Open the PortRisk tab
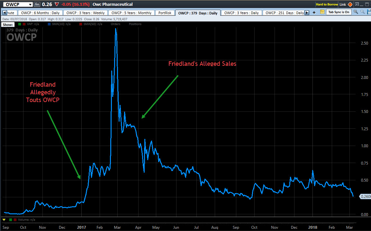This screenshot has height=231, width=371. click(x=165, y=13)
